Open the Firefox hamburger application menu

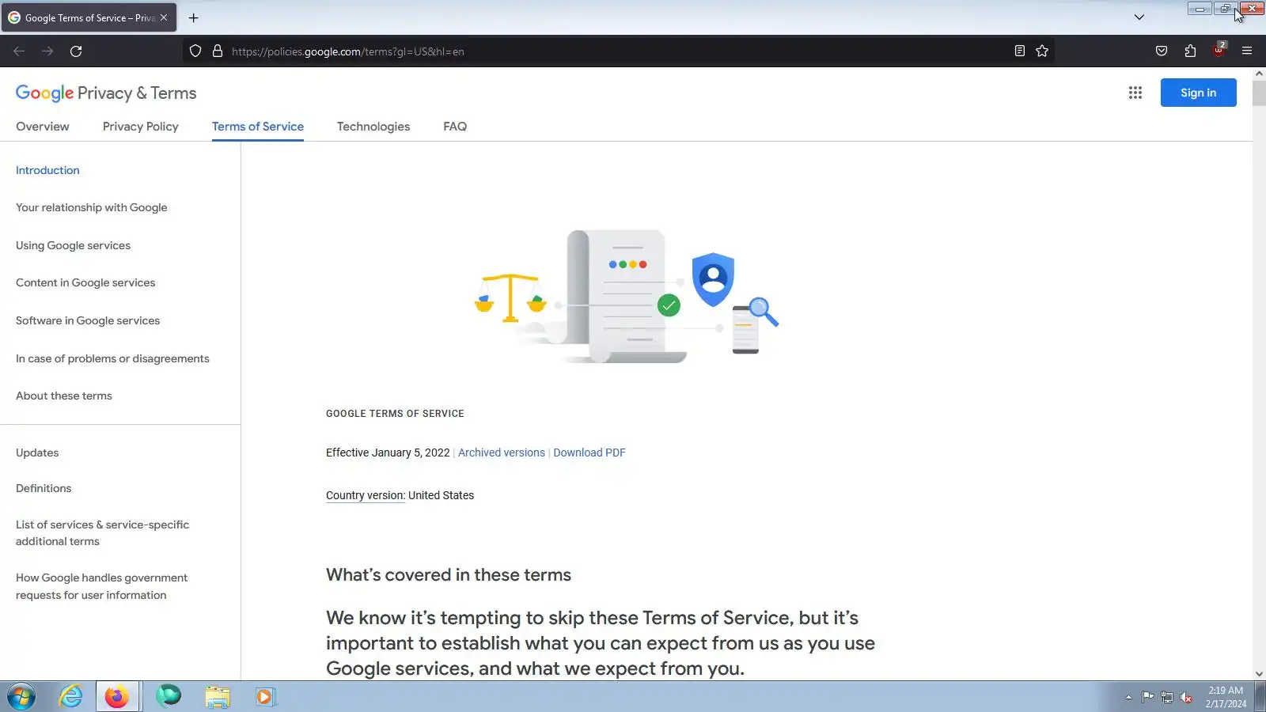[1247, 51]
